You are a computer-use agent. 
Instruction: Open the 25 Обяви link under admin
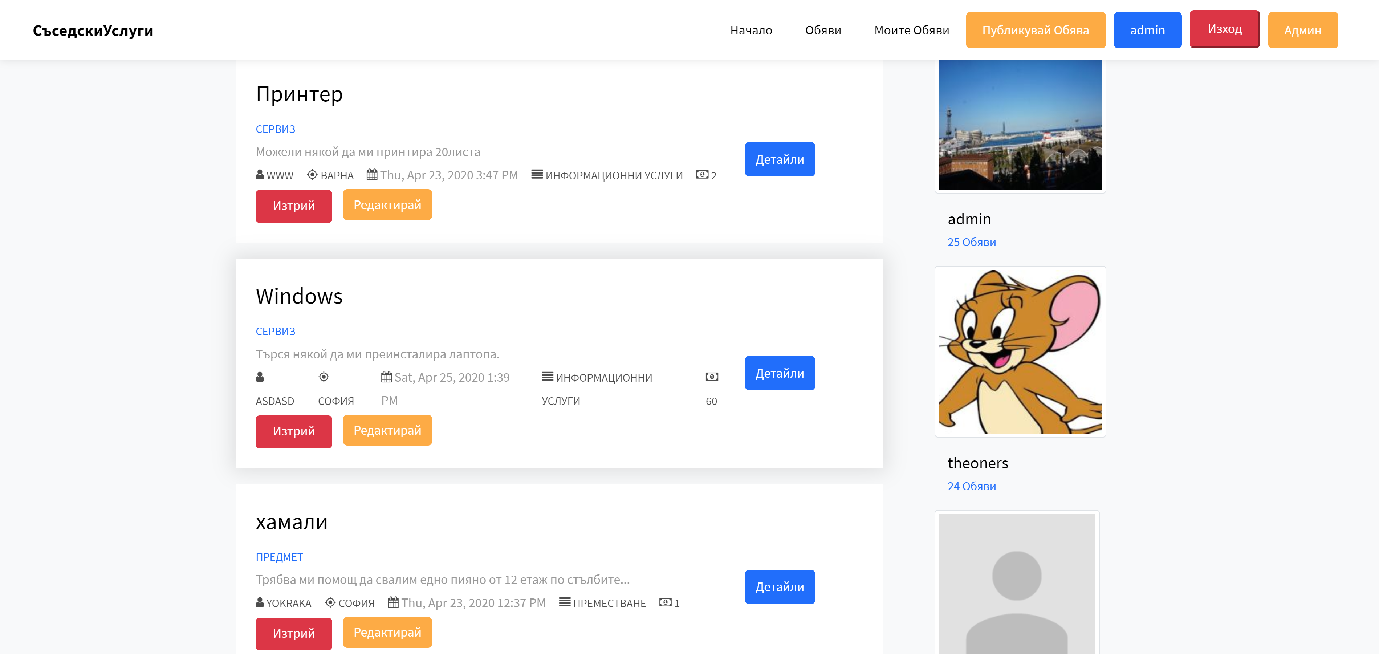click(x=971, y=243)
